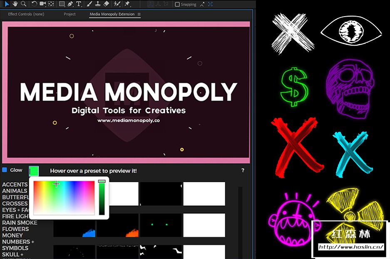Image resolution: width=390 pixels, height=259 pixels.
Task: Select the Pan Behind anchor point tool
Action: 51,4
